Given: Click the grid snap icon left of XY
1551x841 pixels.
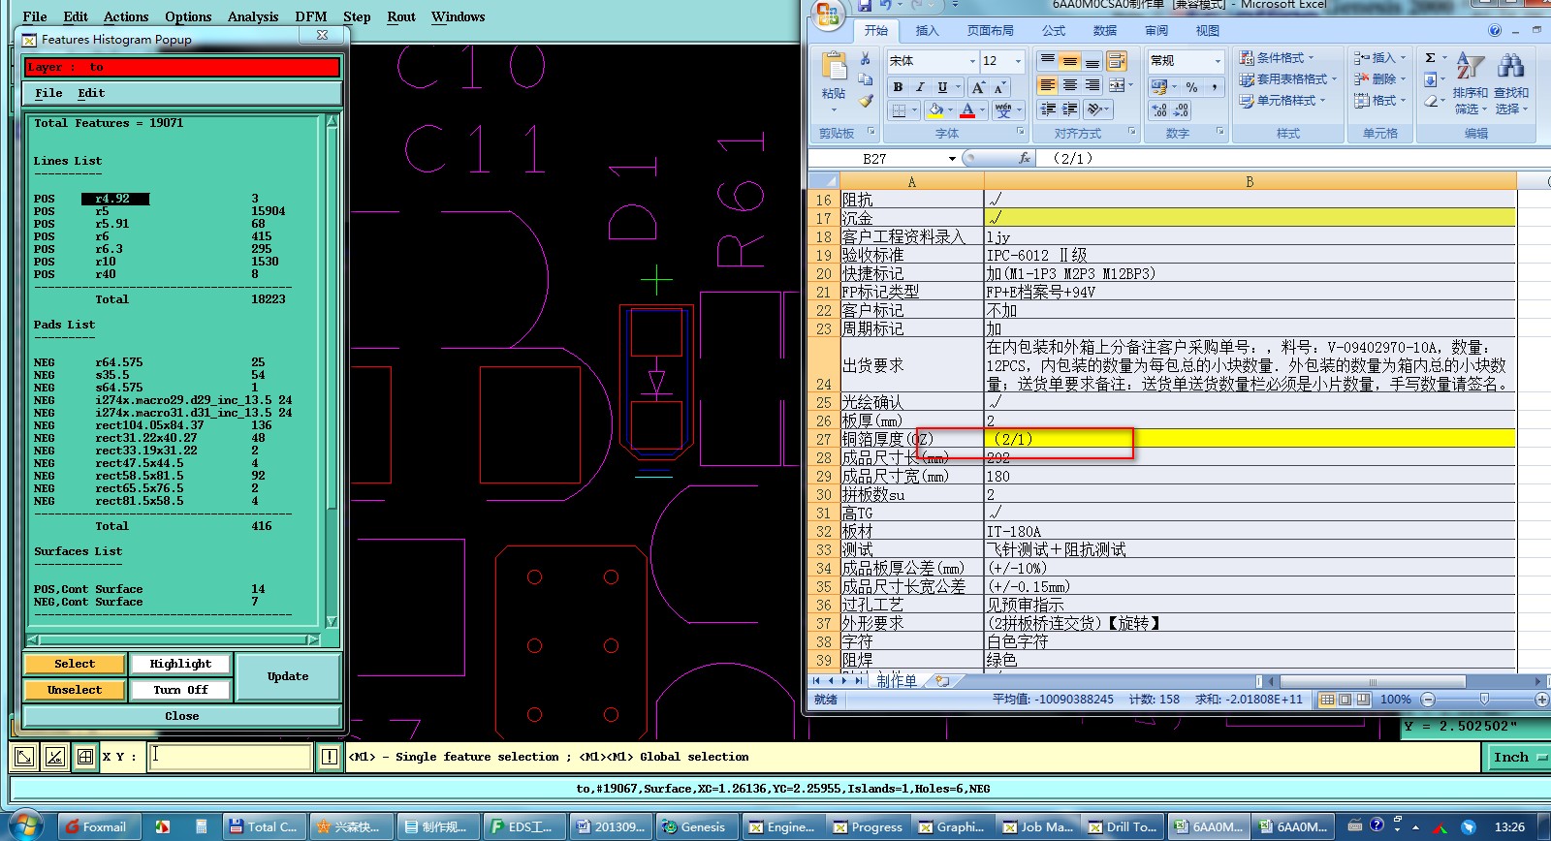Looking at the screenshot, I should (85, 757).
